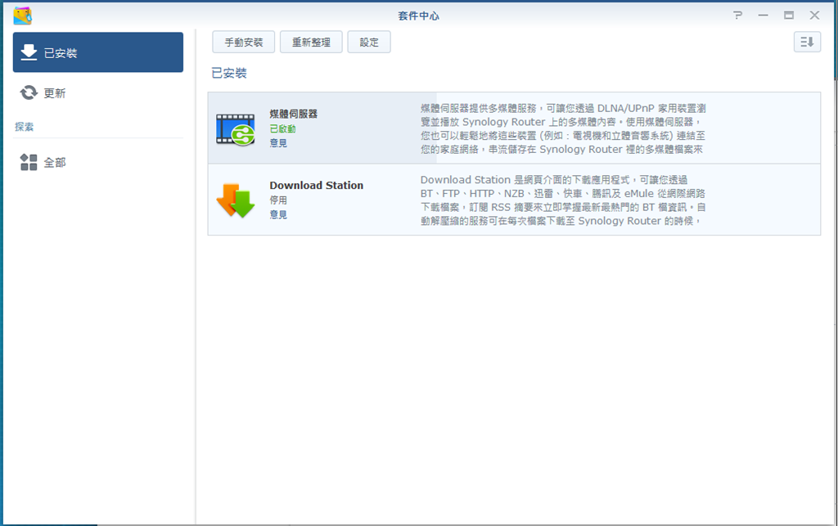Click the 重新整理 refresh button
Screen dimensions: 838x526
point(311,43)
